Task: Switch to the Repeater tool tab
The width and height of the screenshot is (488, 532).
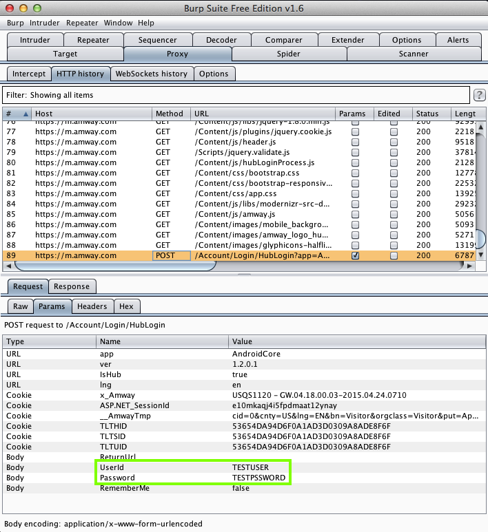Action: coord(93,40)
